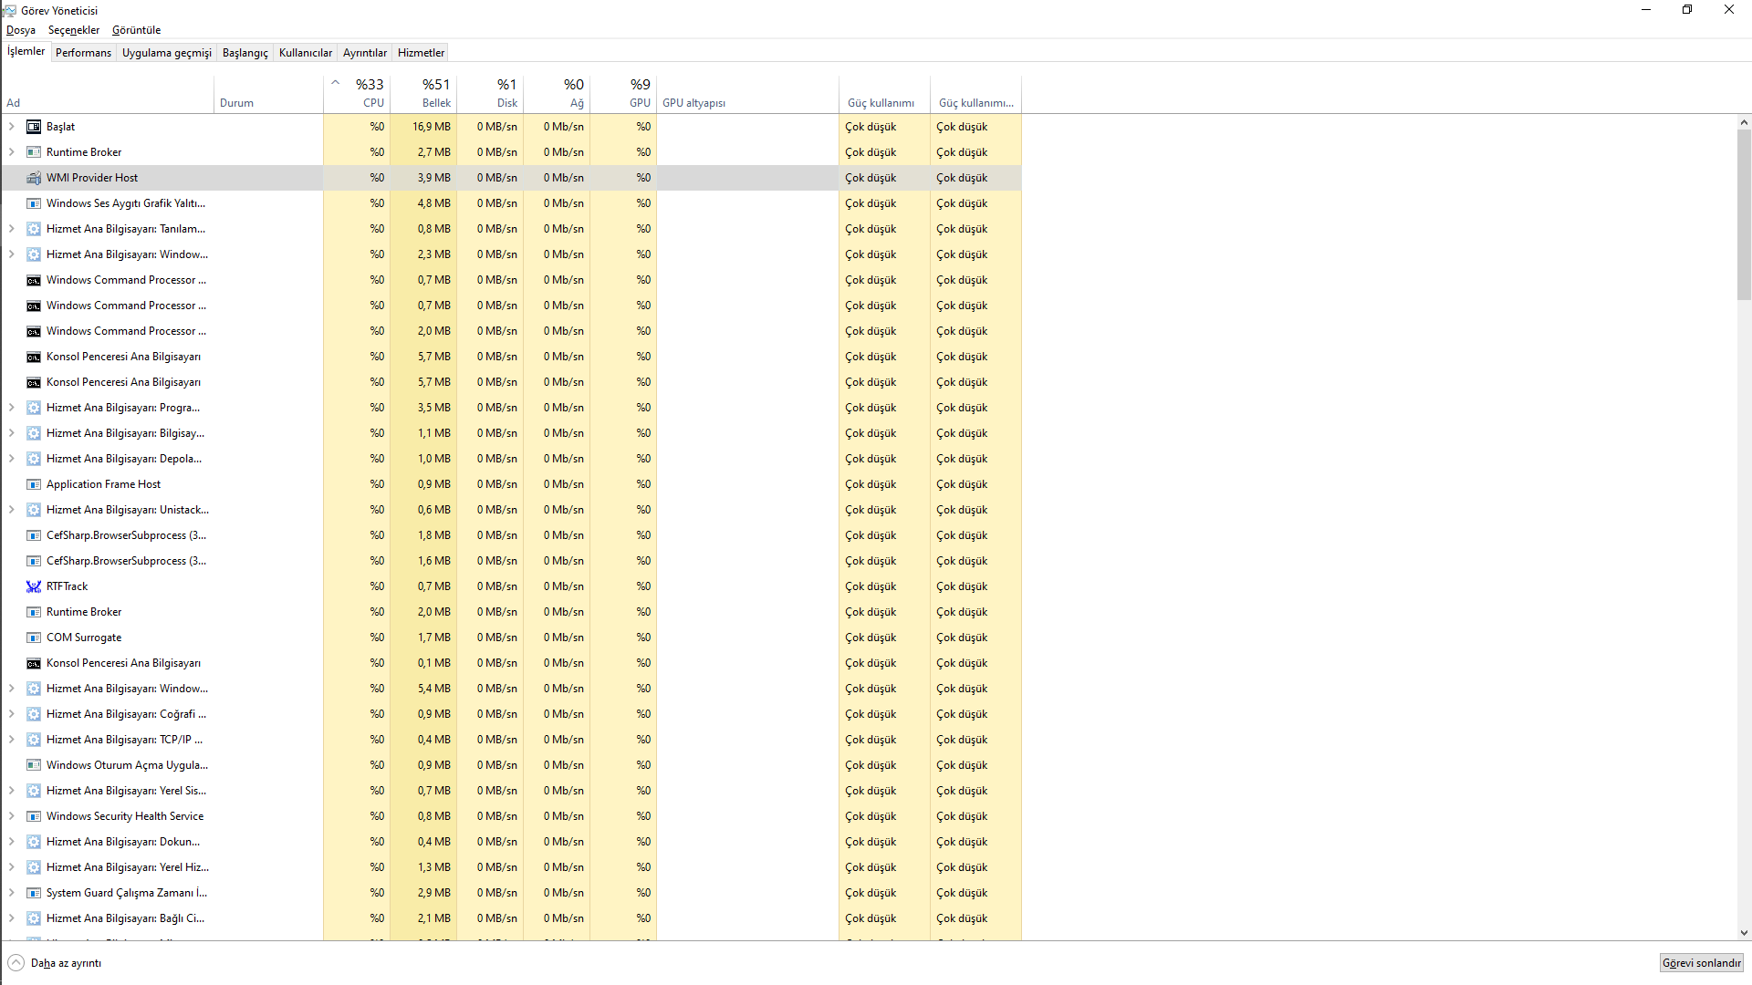Open the Seçenekler menu
Image resolution: width=1752 pixels, height=985 pixels.
pos(74,30)
